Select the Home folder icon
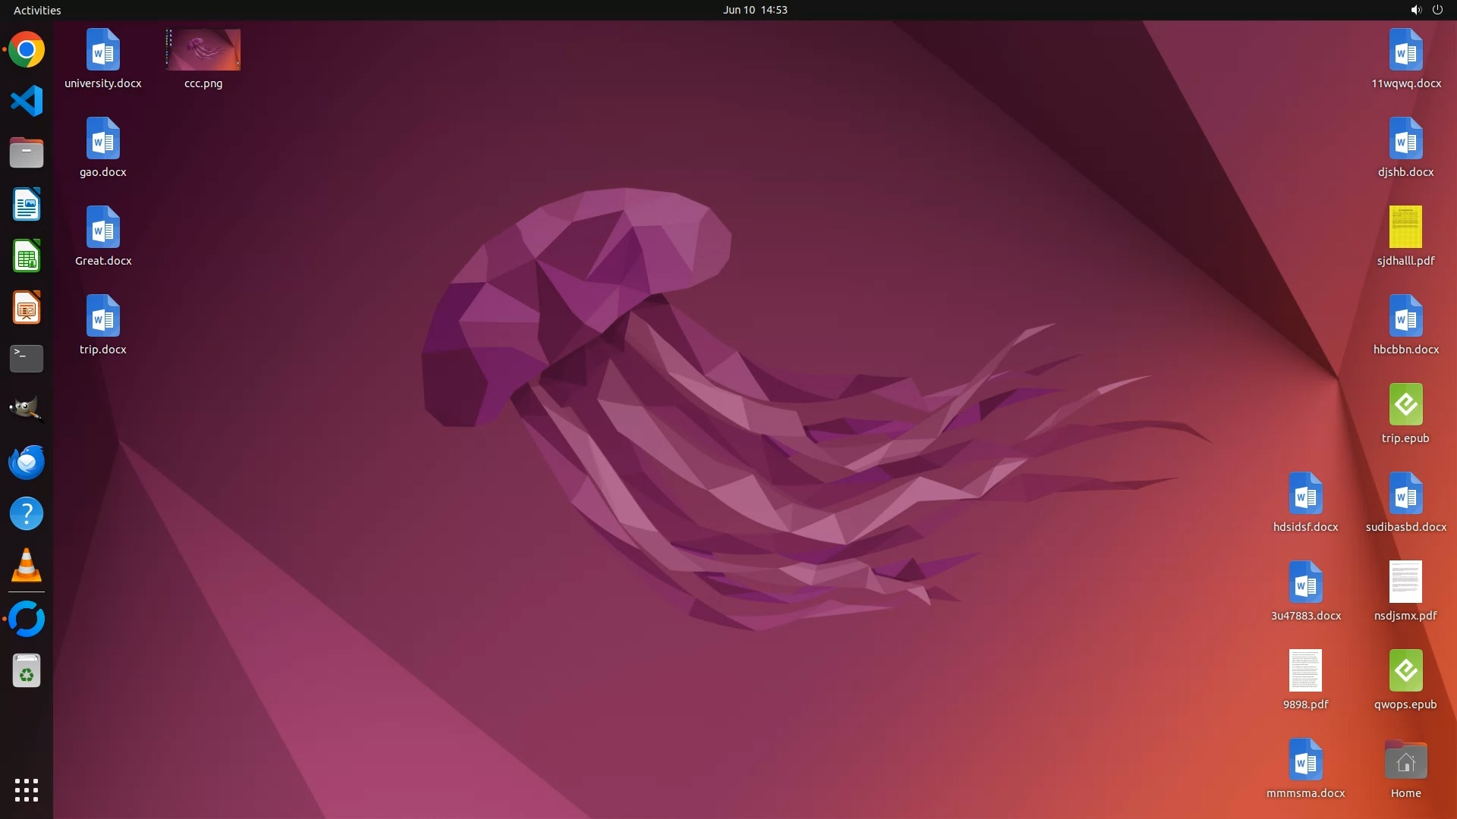Image resolution: width=1457 pixels, height=819 pixels. coord(1405,761)
